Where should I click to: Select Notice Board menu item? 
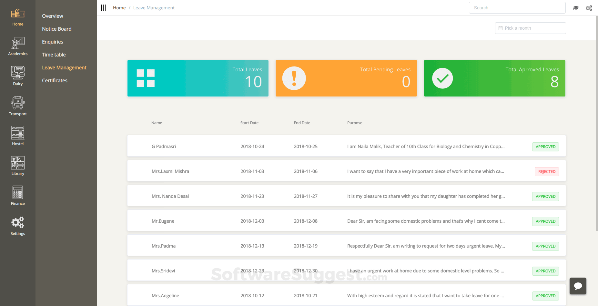(57, 29)
